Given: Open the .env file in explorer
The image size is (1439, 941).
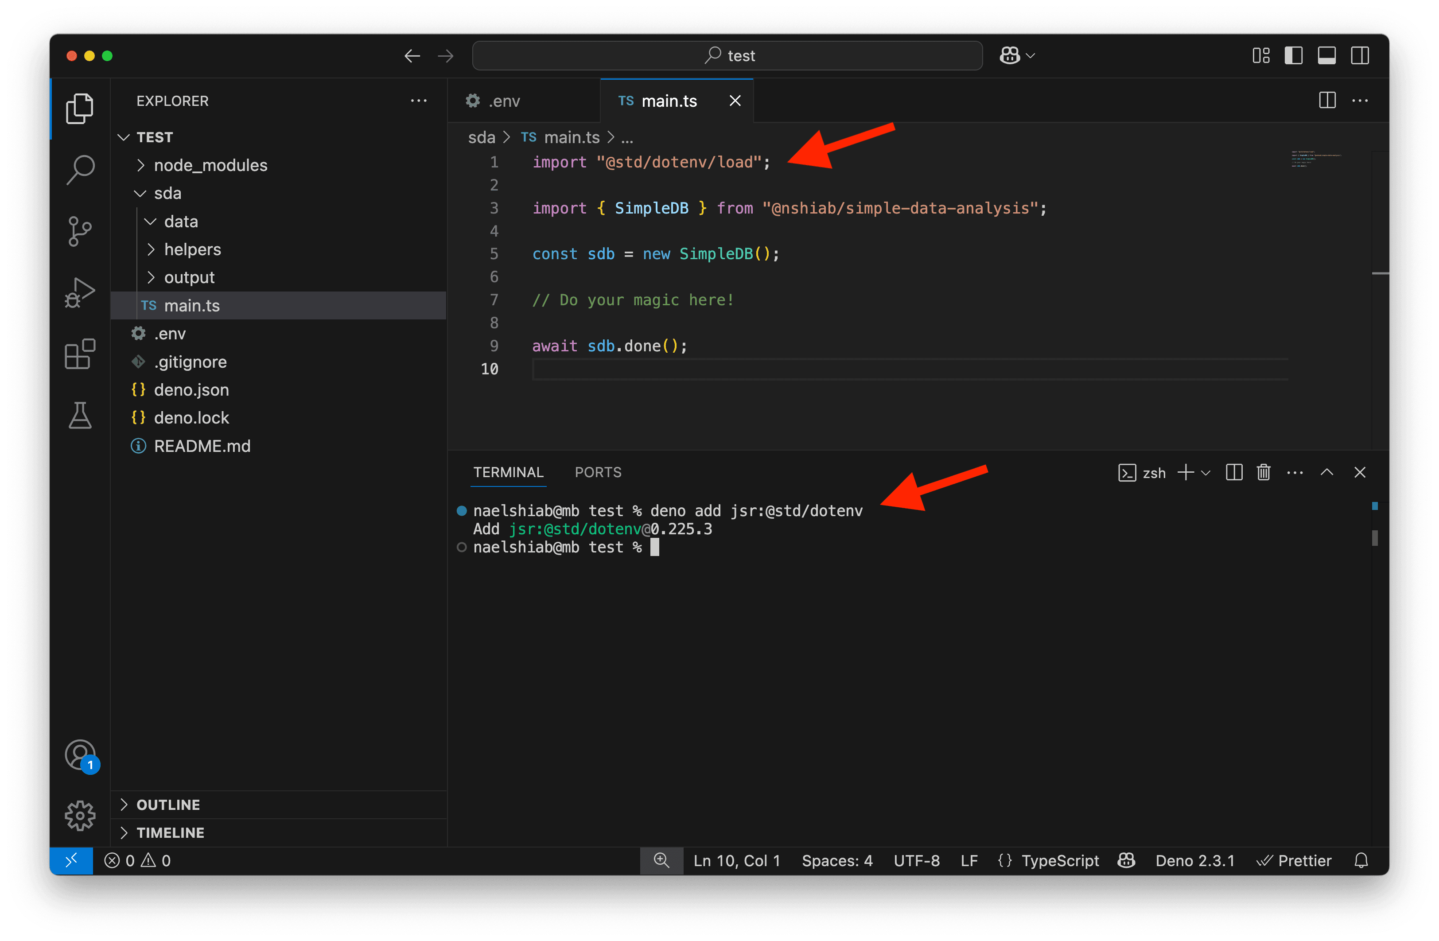Looking at the screenshot, I should point(279,333).
